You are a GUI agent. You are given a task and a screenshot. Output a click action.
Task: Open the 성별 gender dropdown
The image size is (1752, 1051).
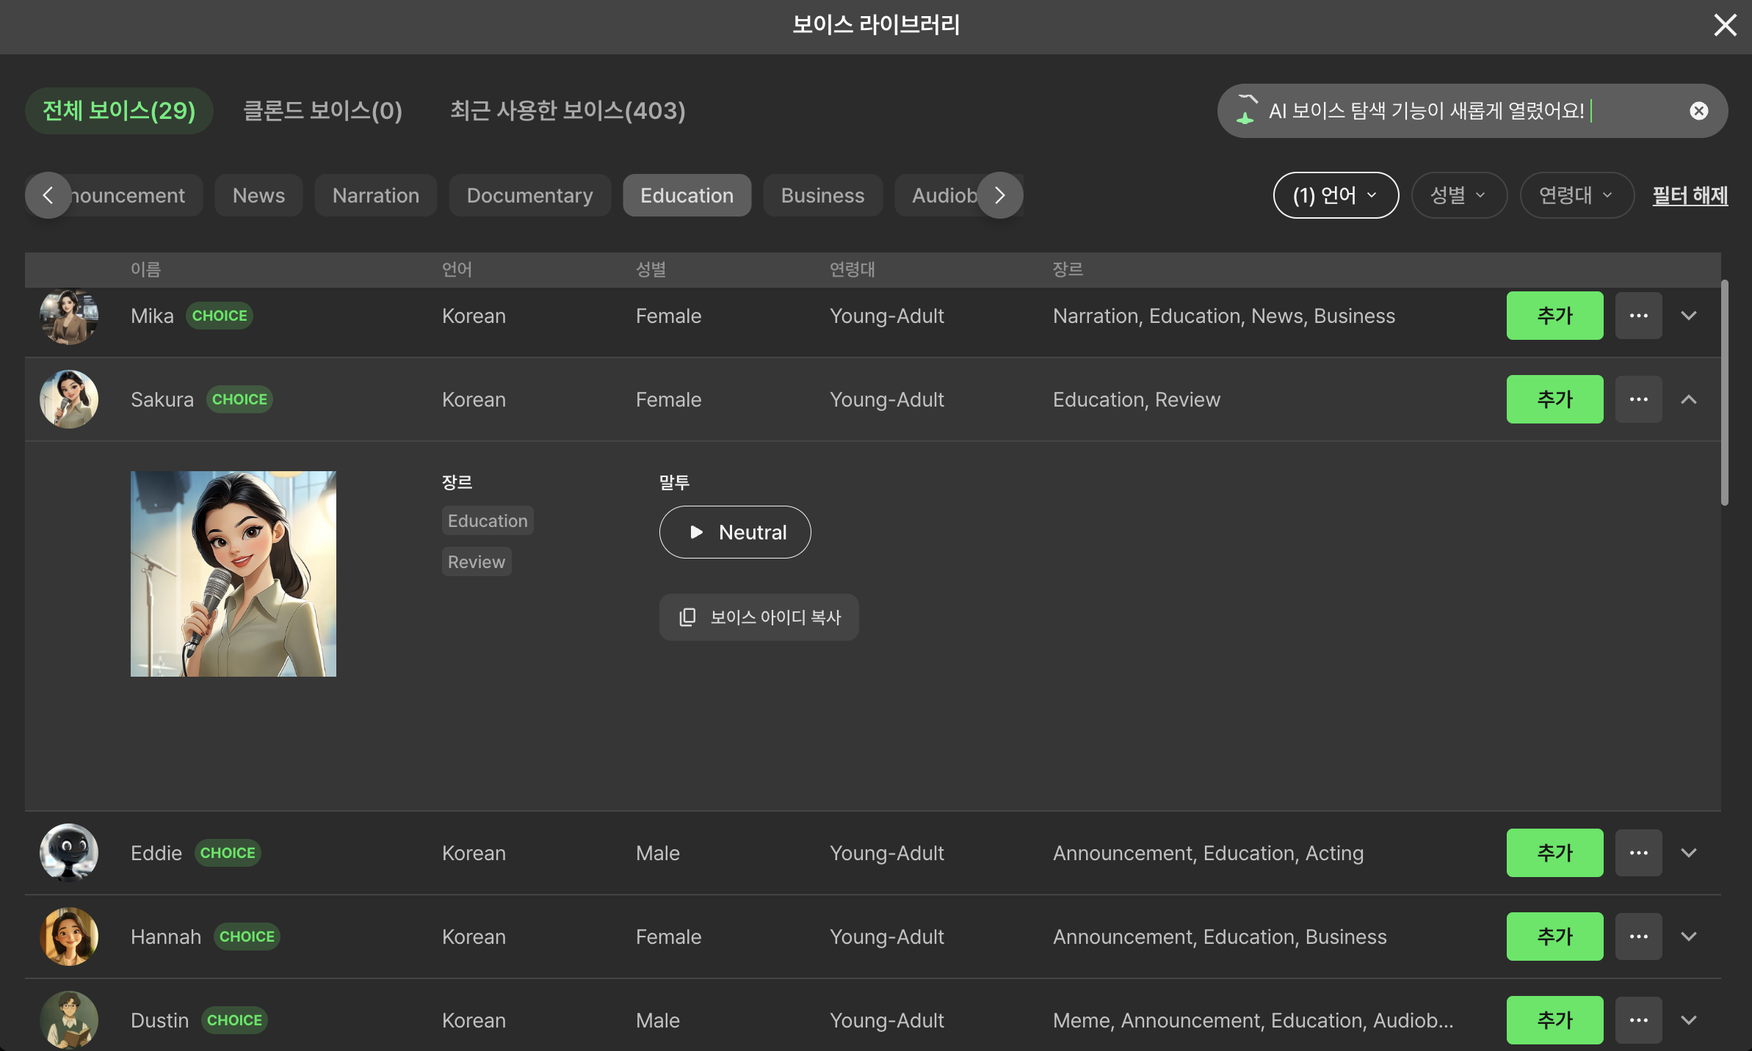(1458, 195)
